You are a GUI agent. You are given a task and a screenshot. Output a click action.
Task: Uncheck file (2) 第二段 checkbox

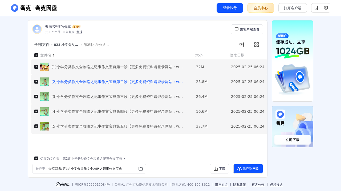pos(36,82)
